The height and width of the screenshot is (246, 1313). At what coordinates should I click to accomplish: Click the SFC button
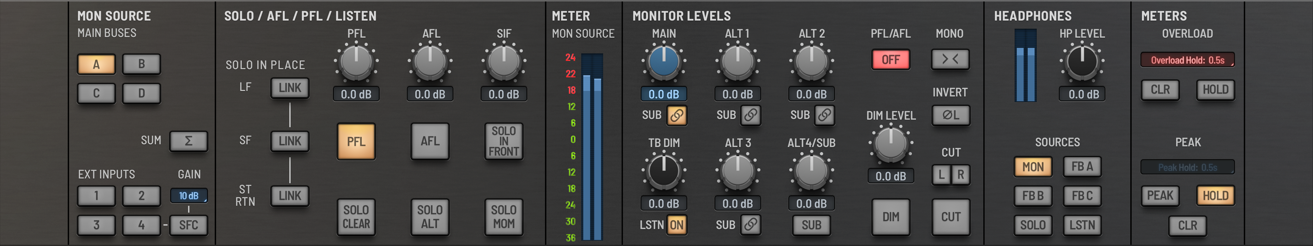(189, 225)
